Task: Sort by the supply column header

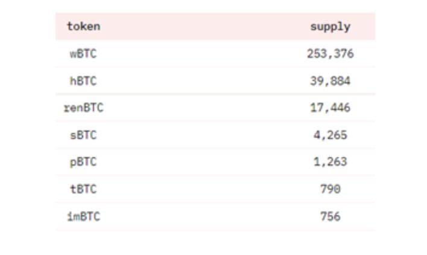Action: coord(330,27)
